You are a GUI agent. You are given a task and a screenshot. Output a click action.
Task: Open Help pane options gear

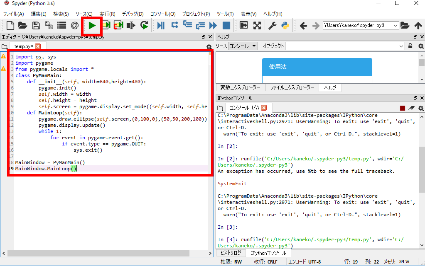click(x=421, y=46)
